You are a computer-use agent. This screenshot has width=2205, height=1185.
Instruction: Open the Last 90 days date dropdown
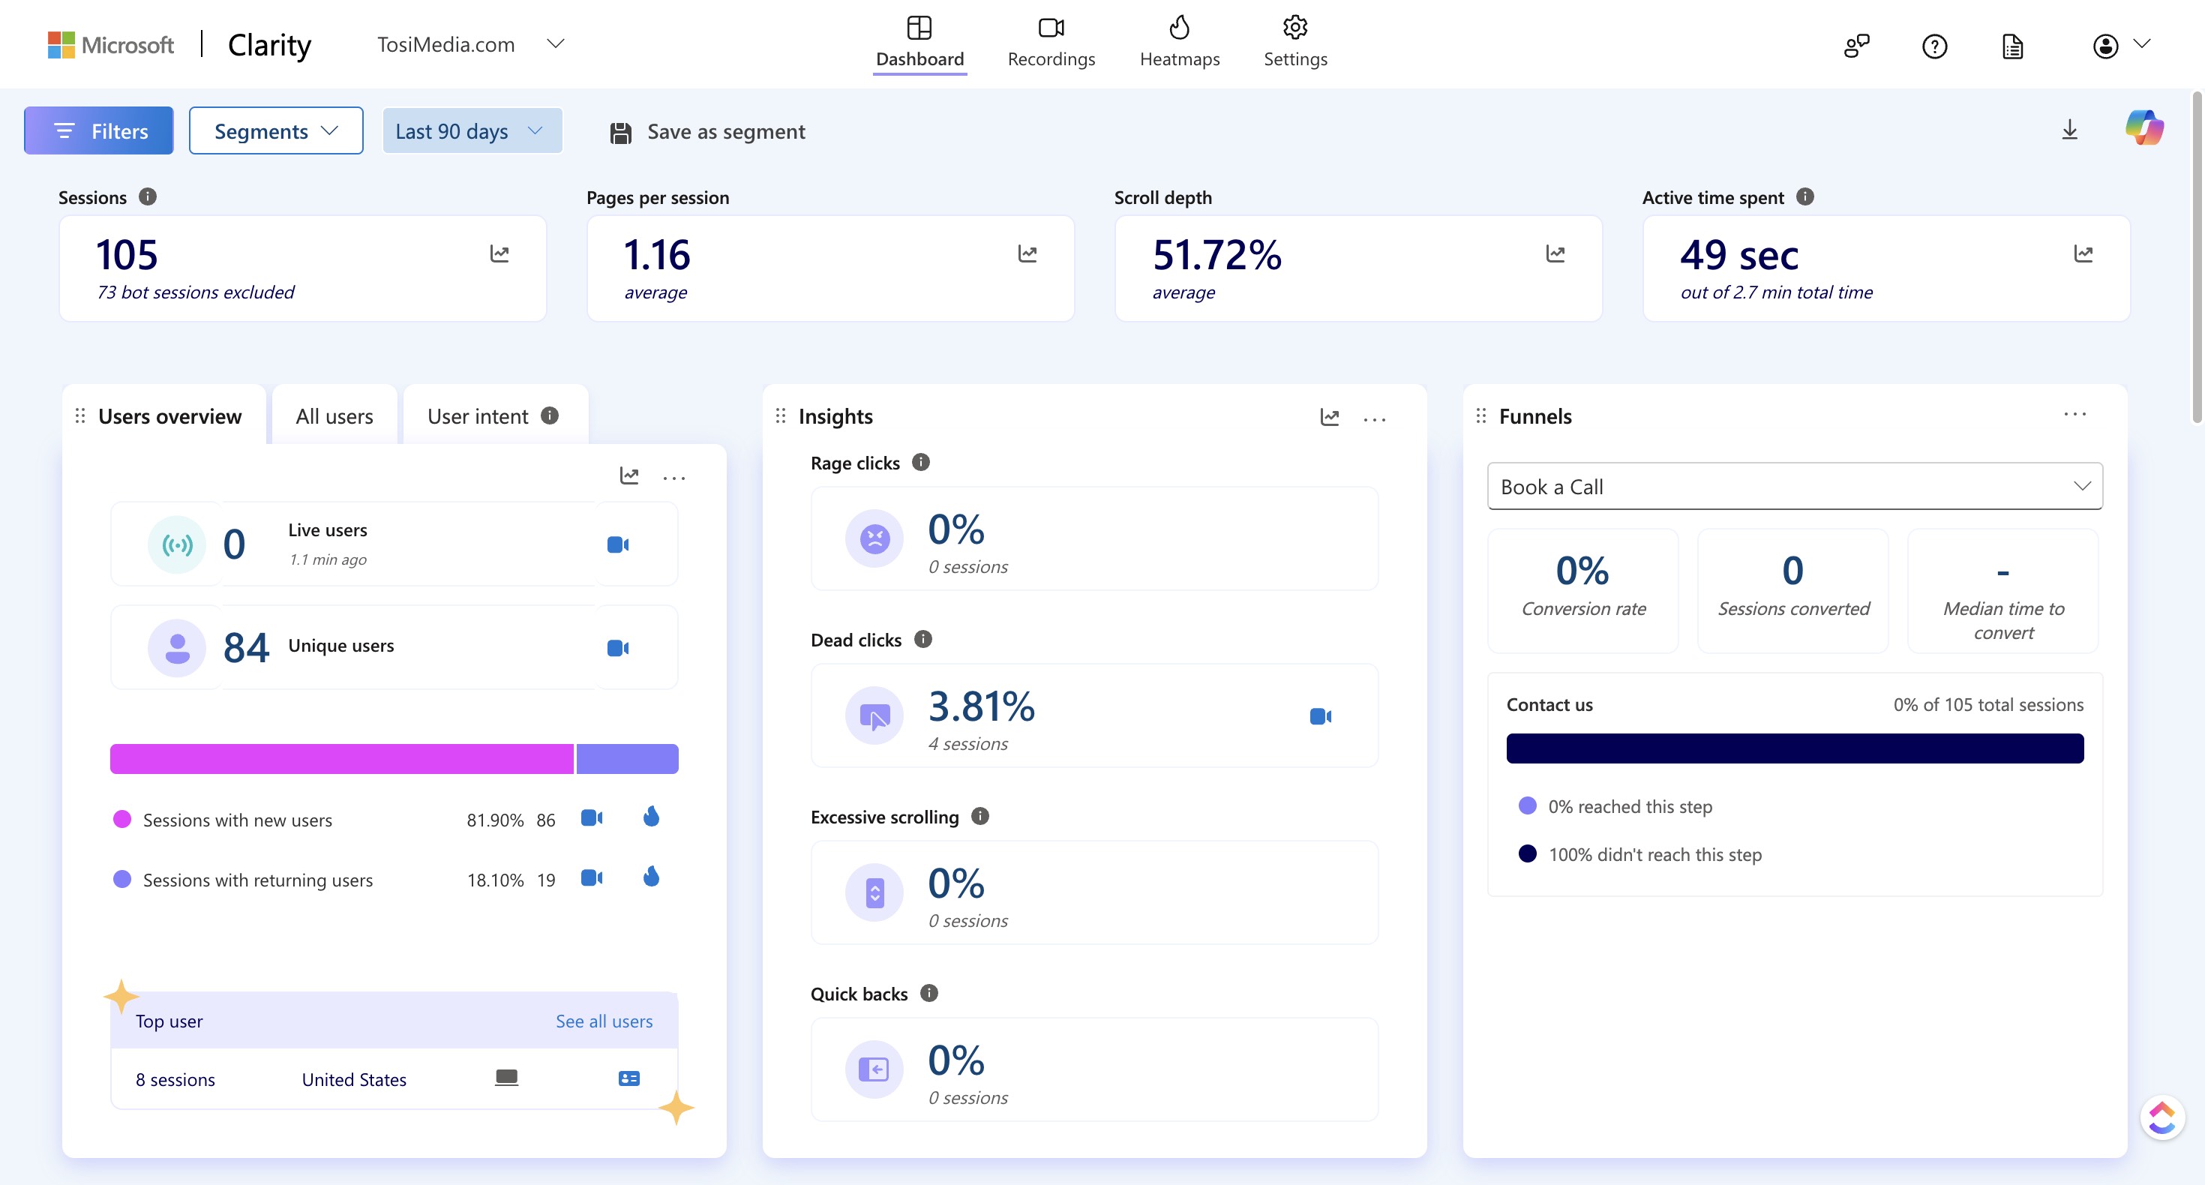(x=472, y=131)
